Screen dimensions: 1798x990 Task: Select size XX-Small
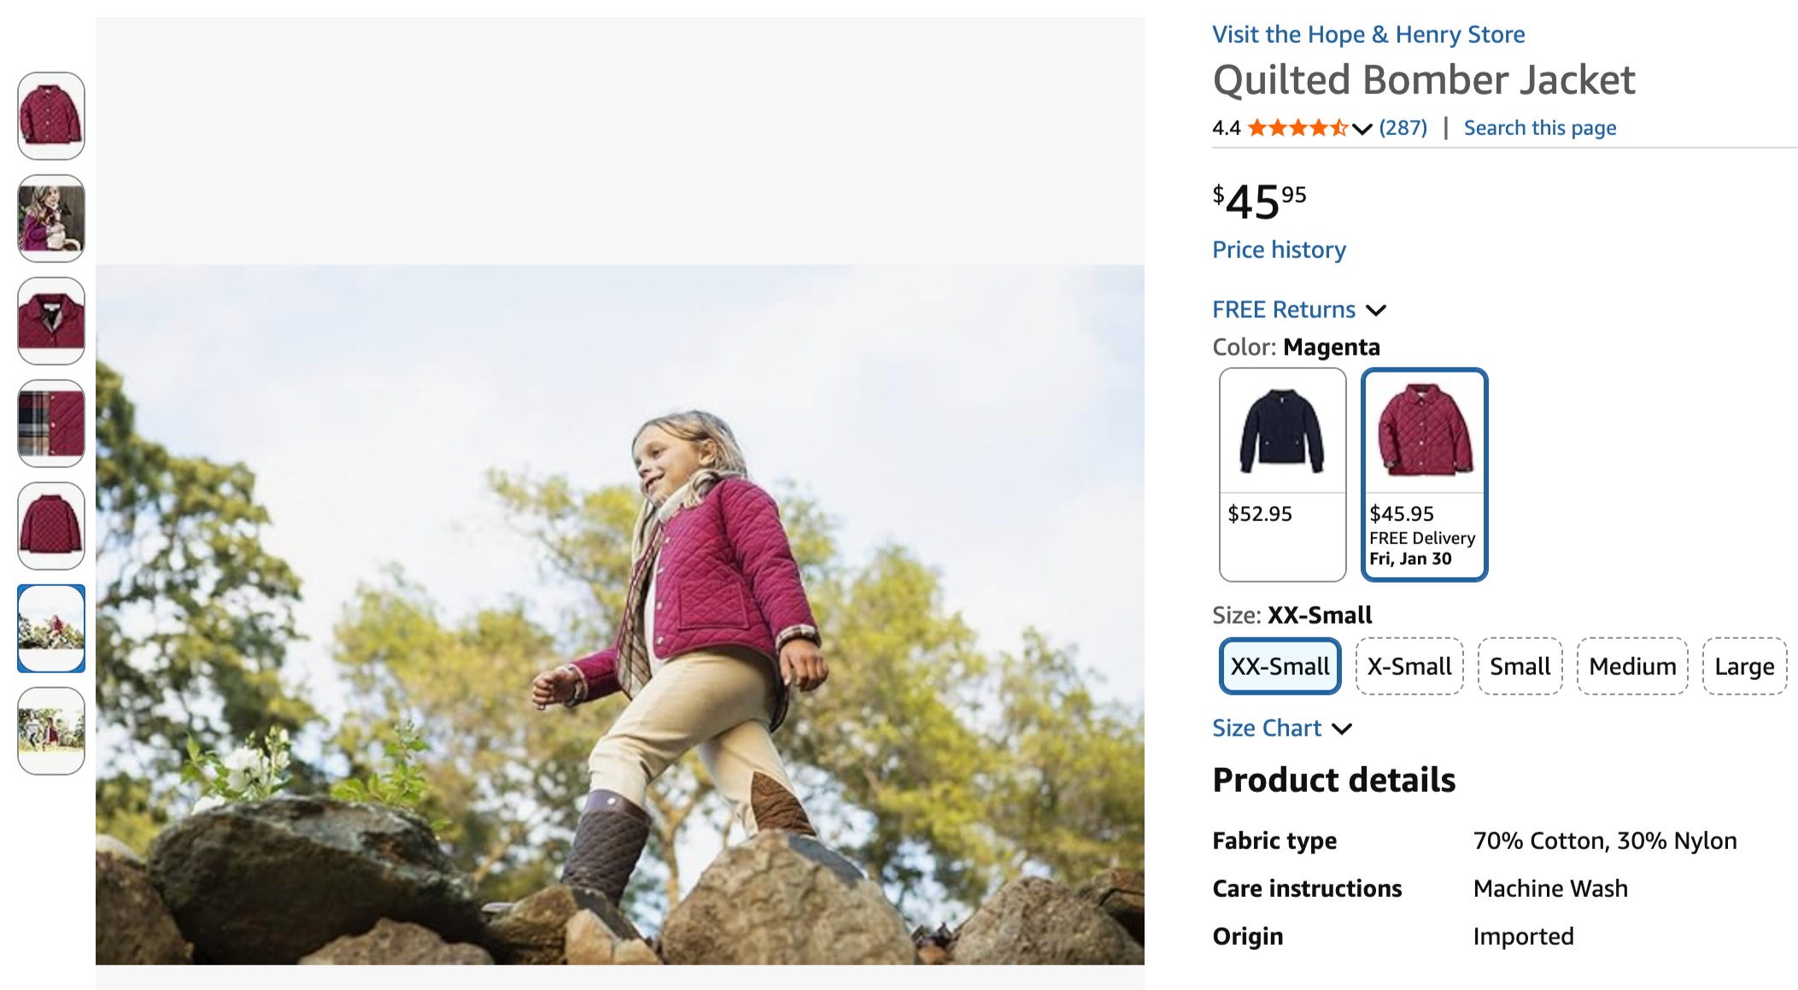1280,666
